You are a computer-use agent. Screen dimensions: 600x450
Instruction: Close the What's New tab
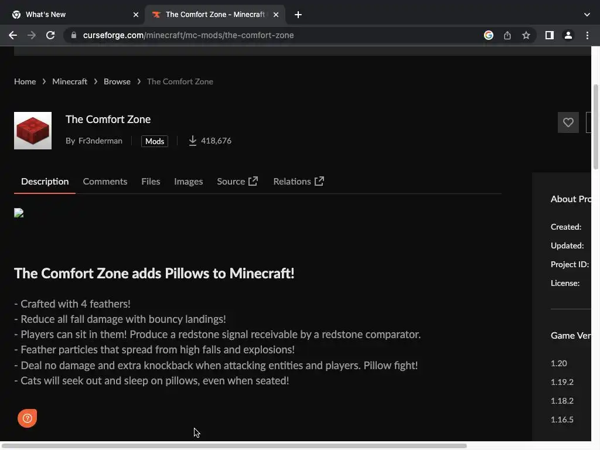point(136,15)
